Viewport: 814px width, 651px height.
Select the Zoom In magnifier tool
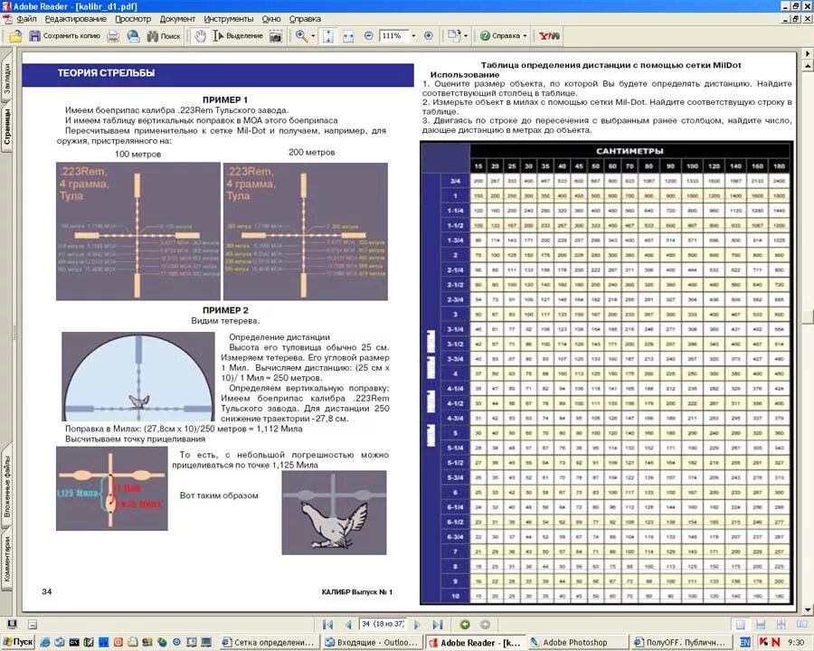(x=301, y=36)
